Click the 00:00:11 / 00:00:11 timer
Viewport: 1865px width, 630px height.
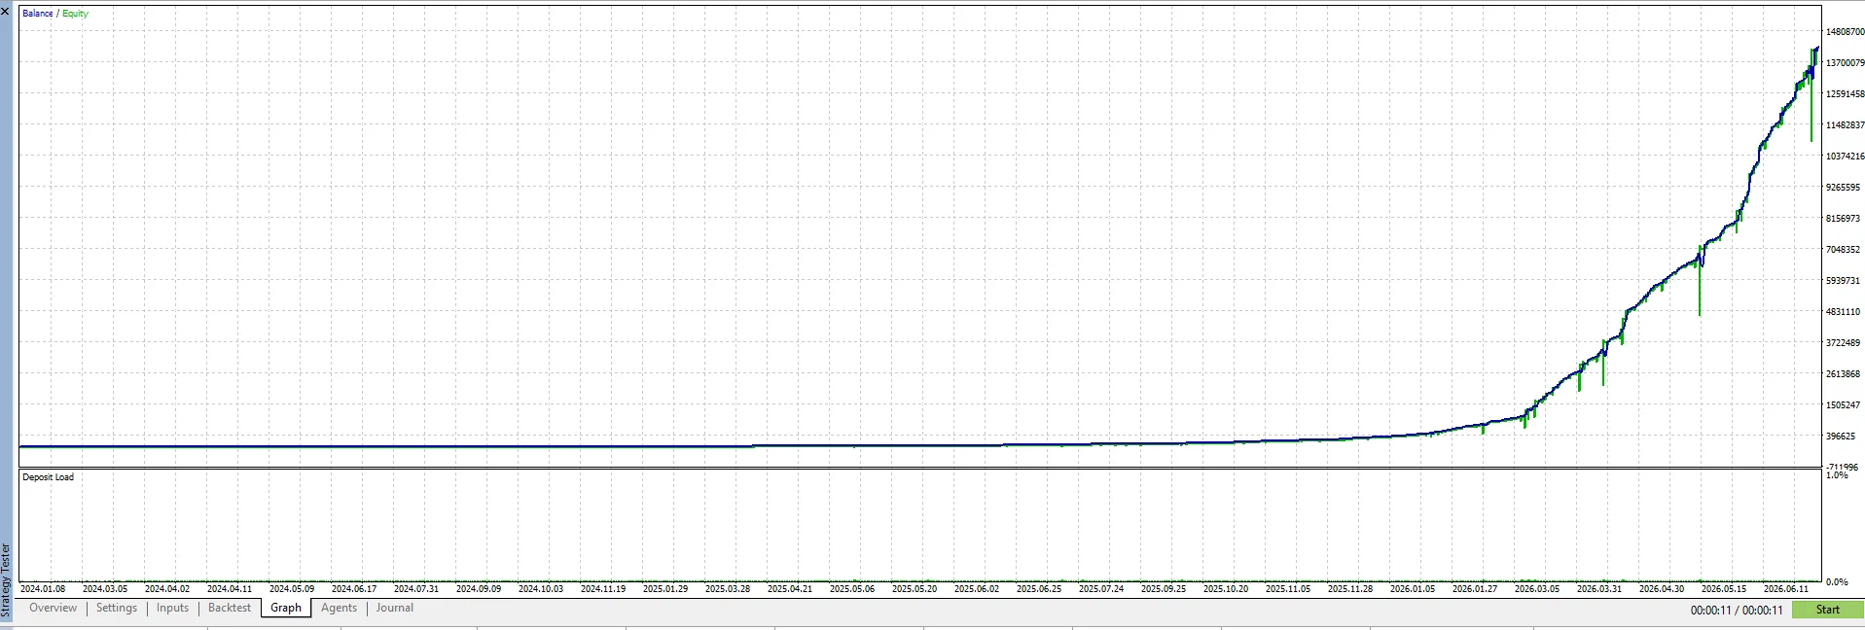pyautogui.click(x=1737, y=611)
